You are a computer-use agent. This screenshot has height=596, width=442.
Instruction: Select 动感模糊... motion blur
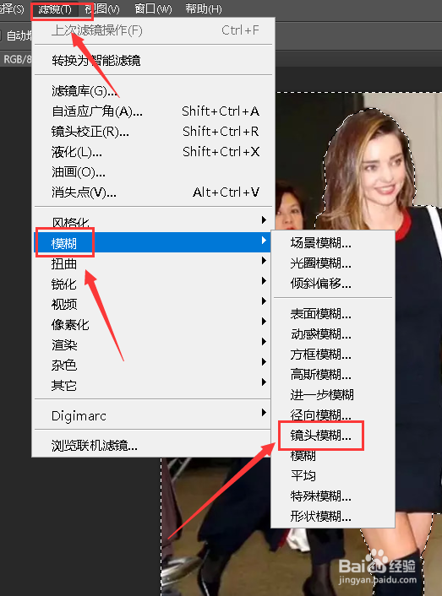(333, 334)
